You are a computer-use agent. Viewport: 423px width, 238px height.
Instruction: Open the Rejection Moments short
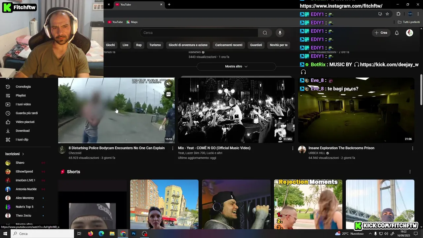click(308, 204)
